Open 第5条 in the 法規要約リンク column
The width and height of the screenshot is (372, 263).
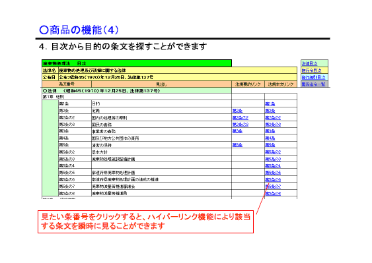237,145
